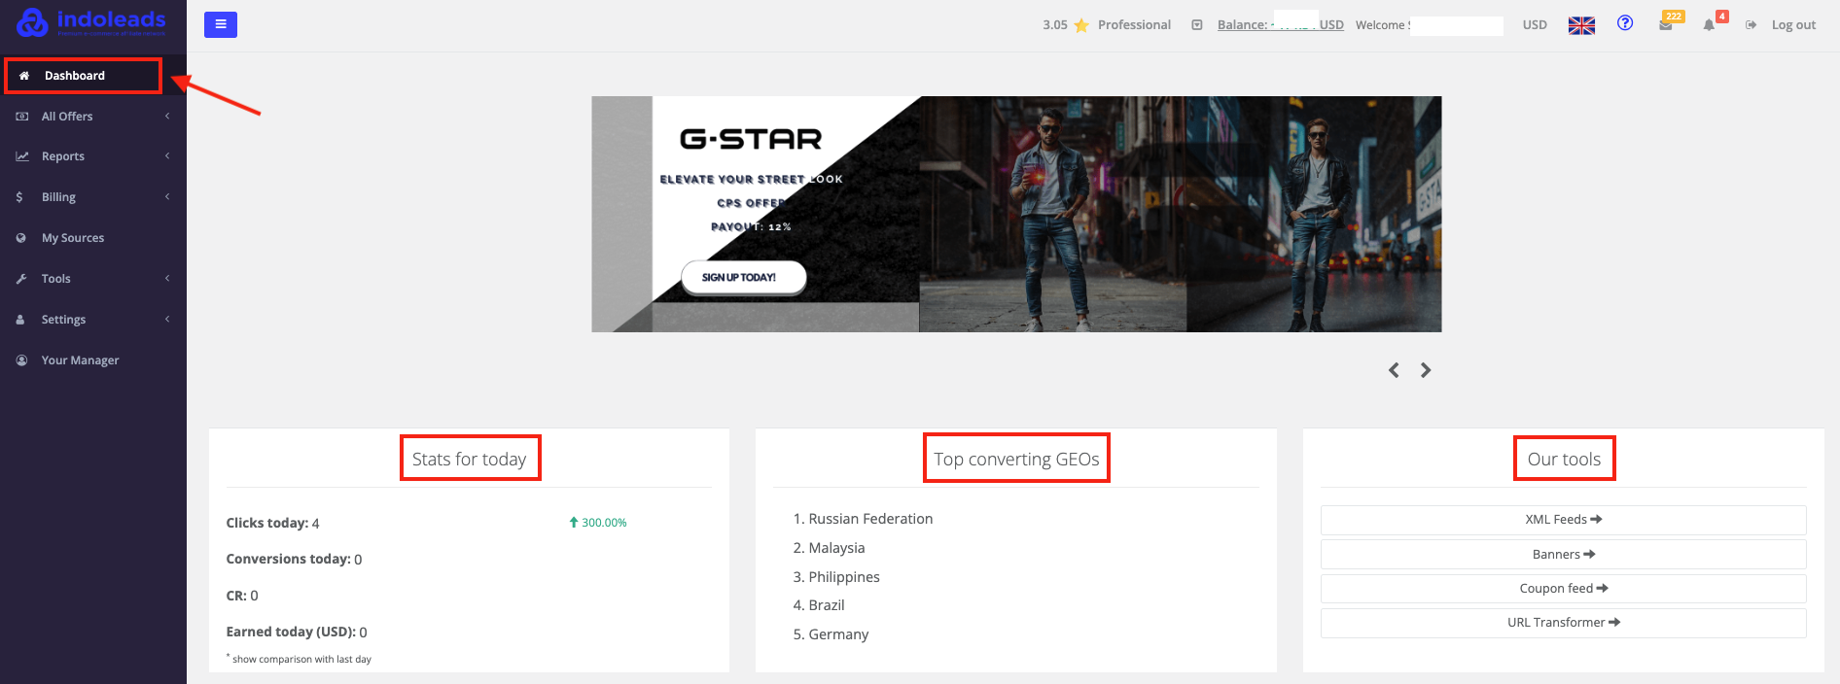The width and height of the screenshot is (1840, 684).
Task: Click the 300.00% change value
Action: 604,523
